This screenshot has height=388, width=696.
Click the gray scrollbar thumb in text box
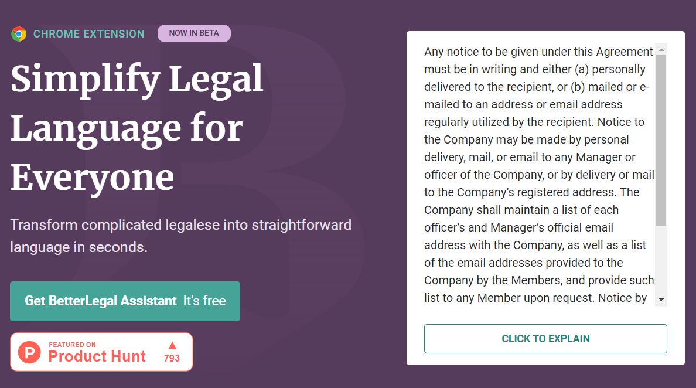[661, 140]
